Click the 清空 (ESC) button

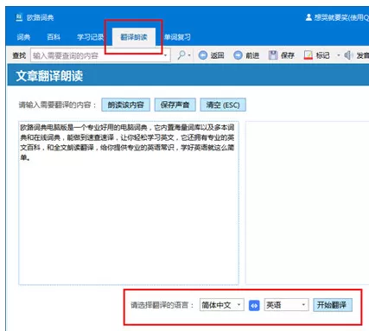coord(223,105)
